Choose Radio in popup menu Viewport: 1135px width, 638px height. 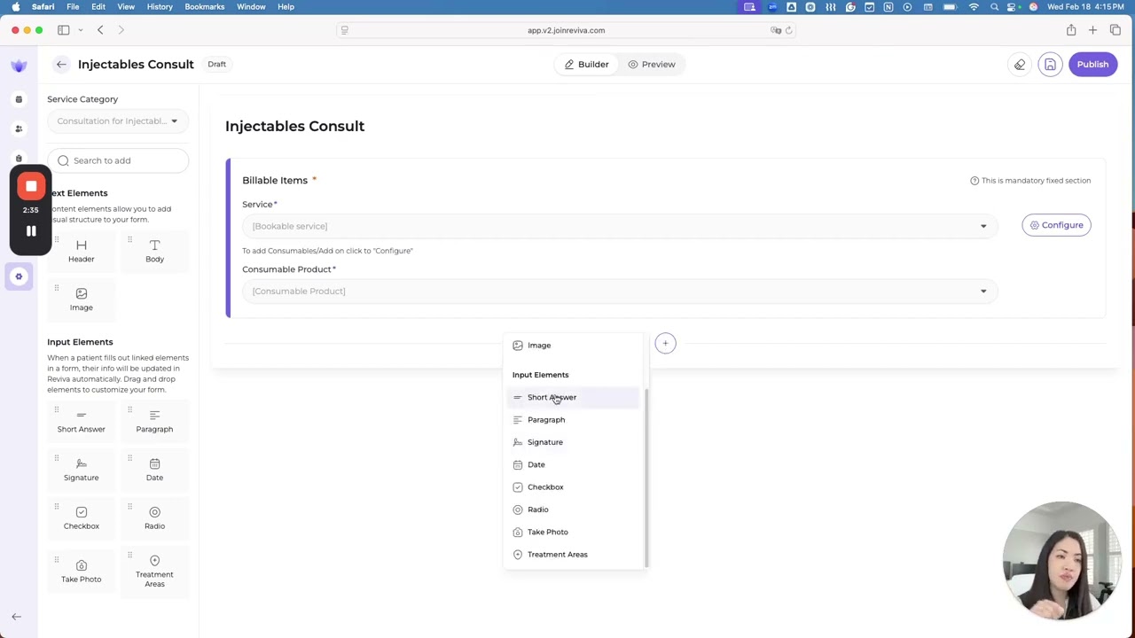pos(574,510)
